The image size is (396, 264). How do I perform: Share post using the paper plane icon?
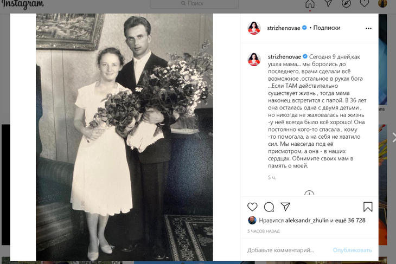tap(285, 207)
